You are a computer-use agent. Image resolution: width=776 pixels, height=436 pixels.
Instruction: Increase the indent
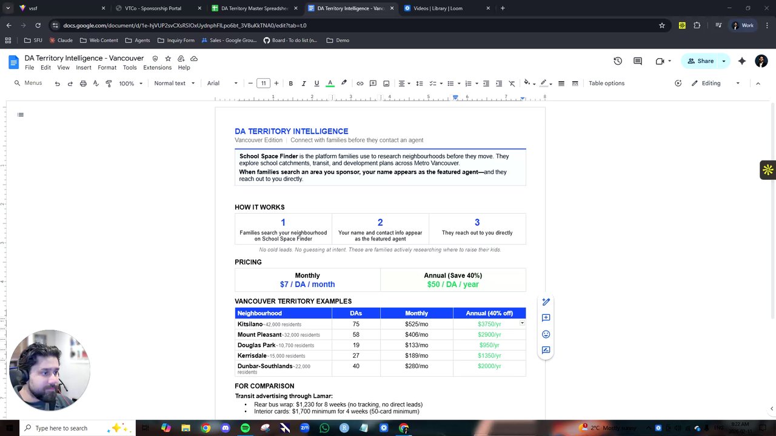point(499,84)
